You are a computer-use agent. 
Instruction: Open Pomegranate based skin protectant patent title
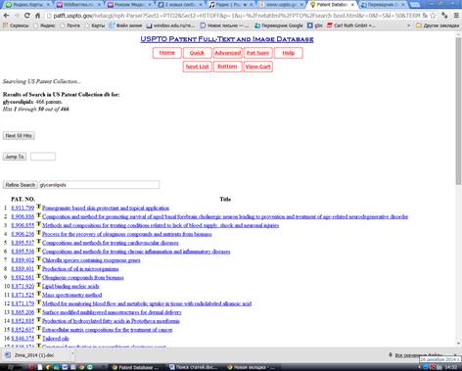pyautogui.click(x=106, y=208)
